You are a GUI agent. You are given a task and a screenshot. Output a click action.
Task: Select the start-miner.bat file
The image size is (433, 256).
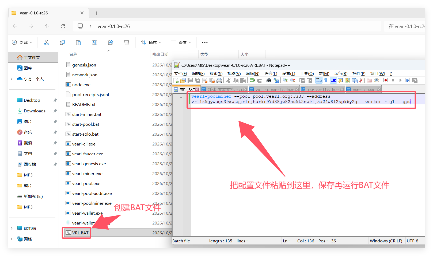[x=87, y=114]
